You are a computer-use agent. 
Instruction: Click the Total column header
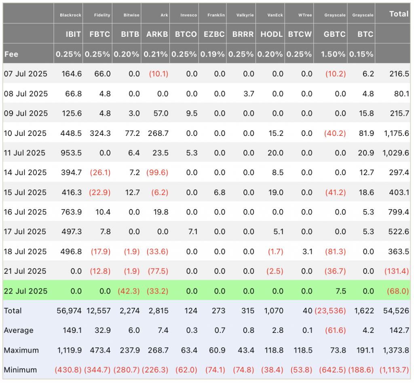tap(399, 14)
